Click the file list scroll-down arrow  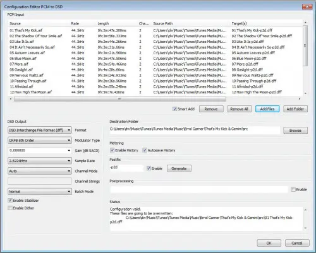point(305,93)
